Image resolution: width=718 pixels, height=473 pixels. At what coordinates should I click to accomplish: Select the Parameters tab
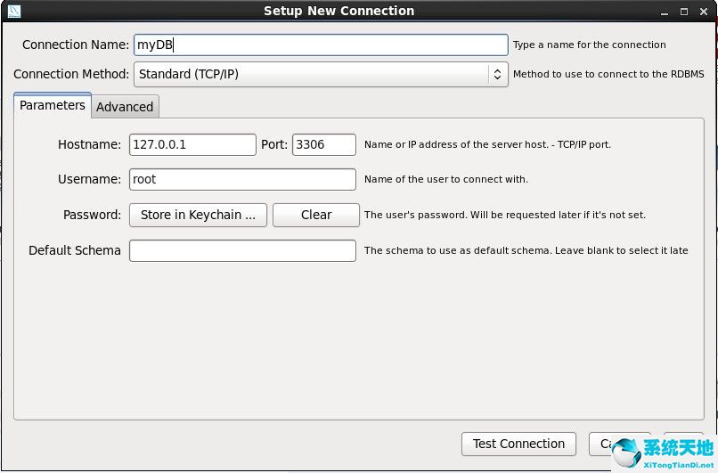click(53, 105)
